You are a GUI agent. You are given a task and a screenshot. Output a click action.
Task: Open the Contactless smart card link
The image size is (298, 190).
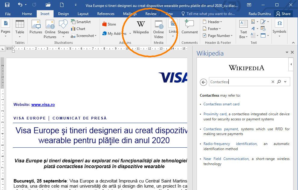tap(222, 104)
